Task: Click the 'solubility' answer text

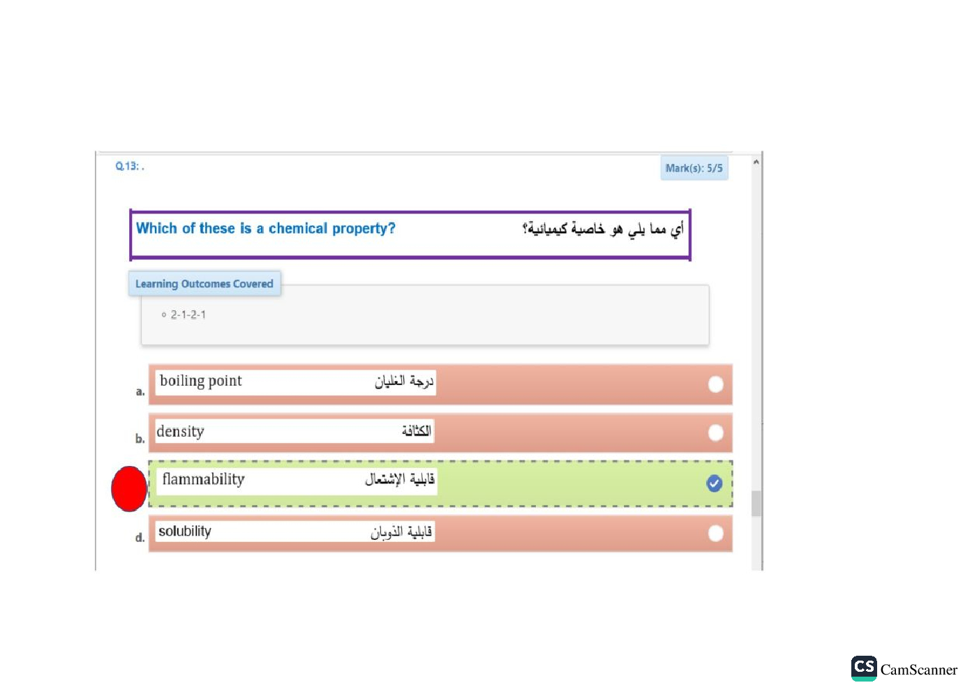Action: (x=185, y=532)
